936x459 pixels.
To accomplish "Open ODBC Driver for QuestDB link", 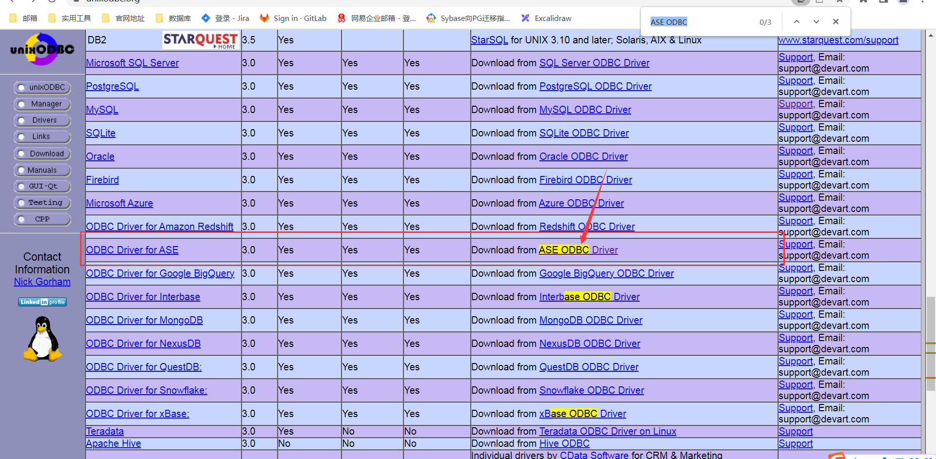I will tap(144, 367).
